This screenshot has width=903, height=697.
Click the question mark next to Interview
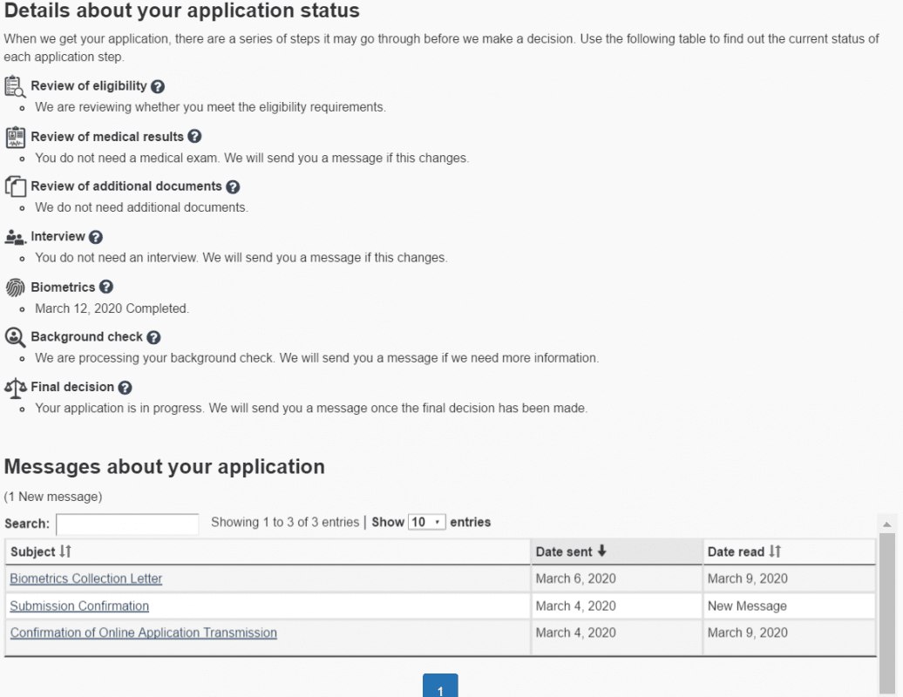(96, 237)
